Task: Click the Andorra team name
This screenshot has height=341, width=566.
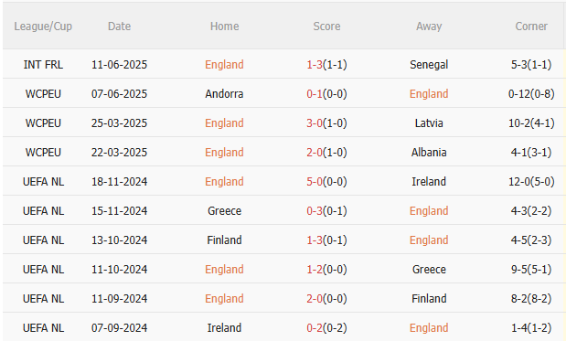Action: (x=224, y=94)
